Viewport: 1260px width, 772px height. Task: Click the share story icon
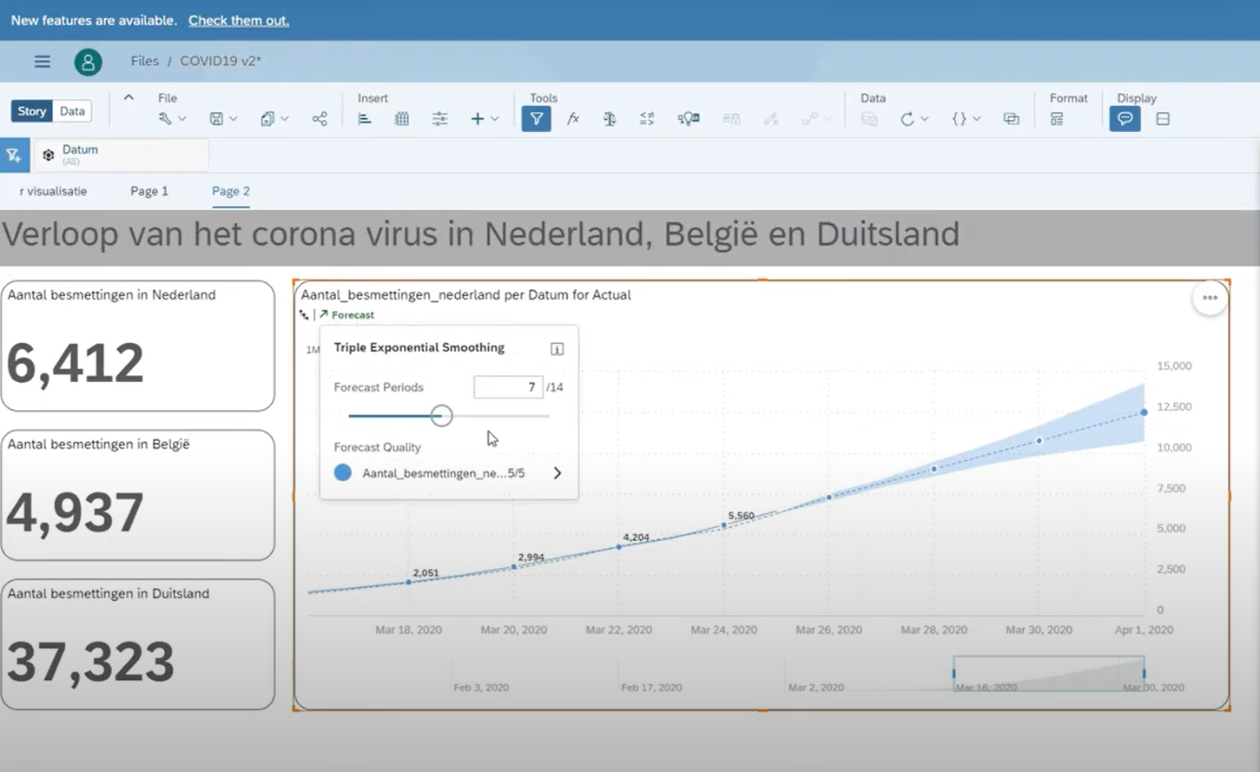(320, 119)
